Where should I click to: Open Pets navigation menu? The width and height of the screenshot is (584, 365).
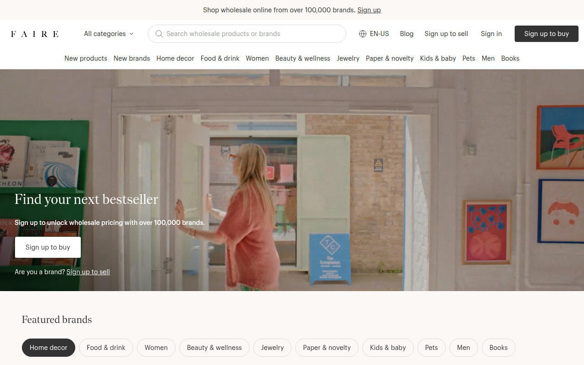(x=469, y=58)
